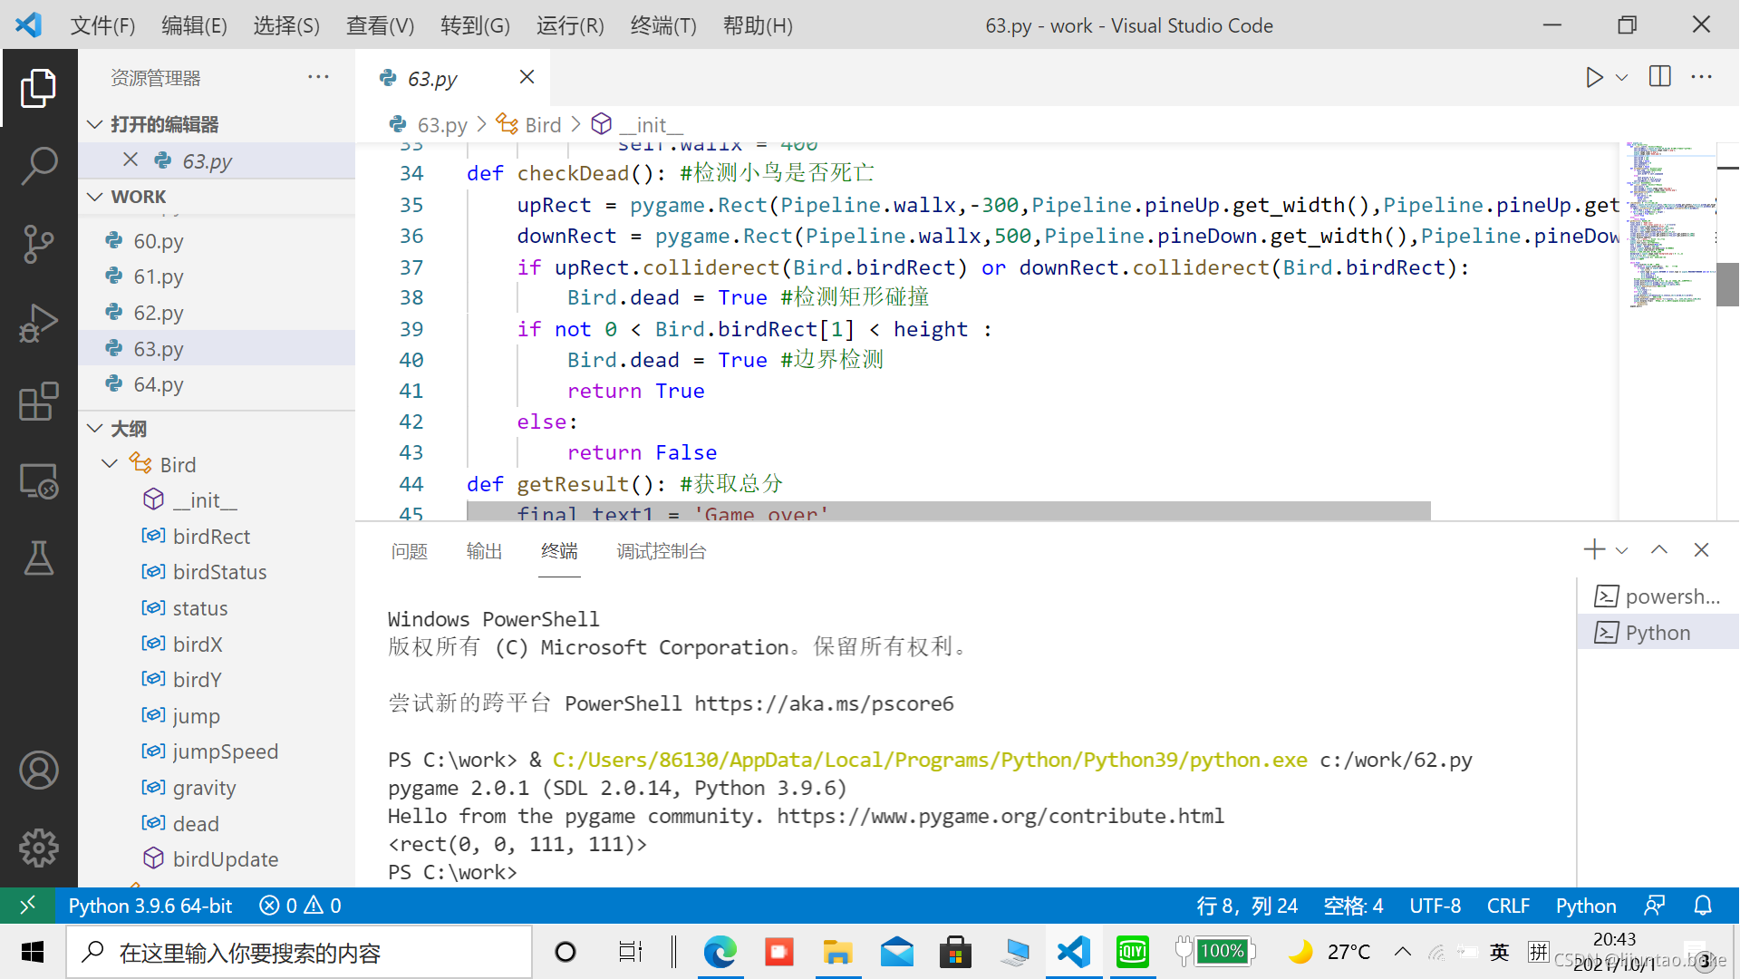The height and width of the screenshot is (979, 1740).
Task: Toggle the notifications bell in status bar
Action: (1703, 906)
